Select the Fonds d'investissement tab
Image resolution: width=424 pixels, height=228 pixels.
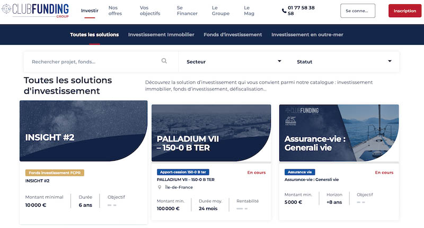233,34
